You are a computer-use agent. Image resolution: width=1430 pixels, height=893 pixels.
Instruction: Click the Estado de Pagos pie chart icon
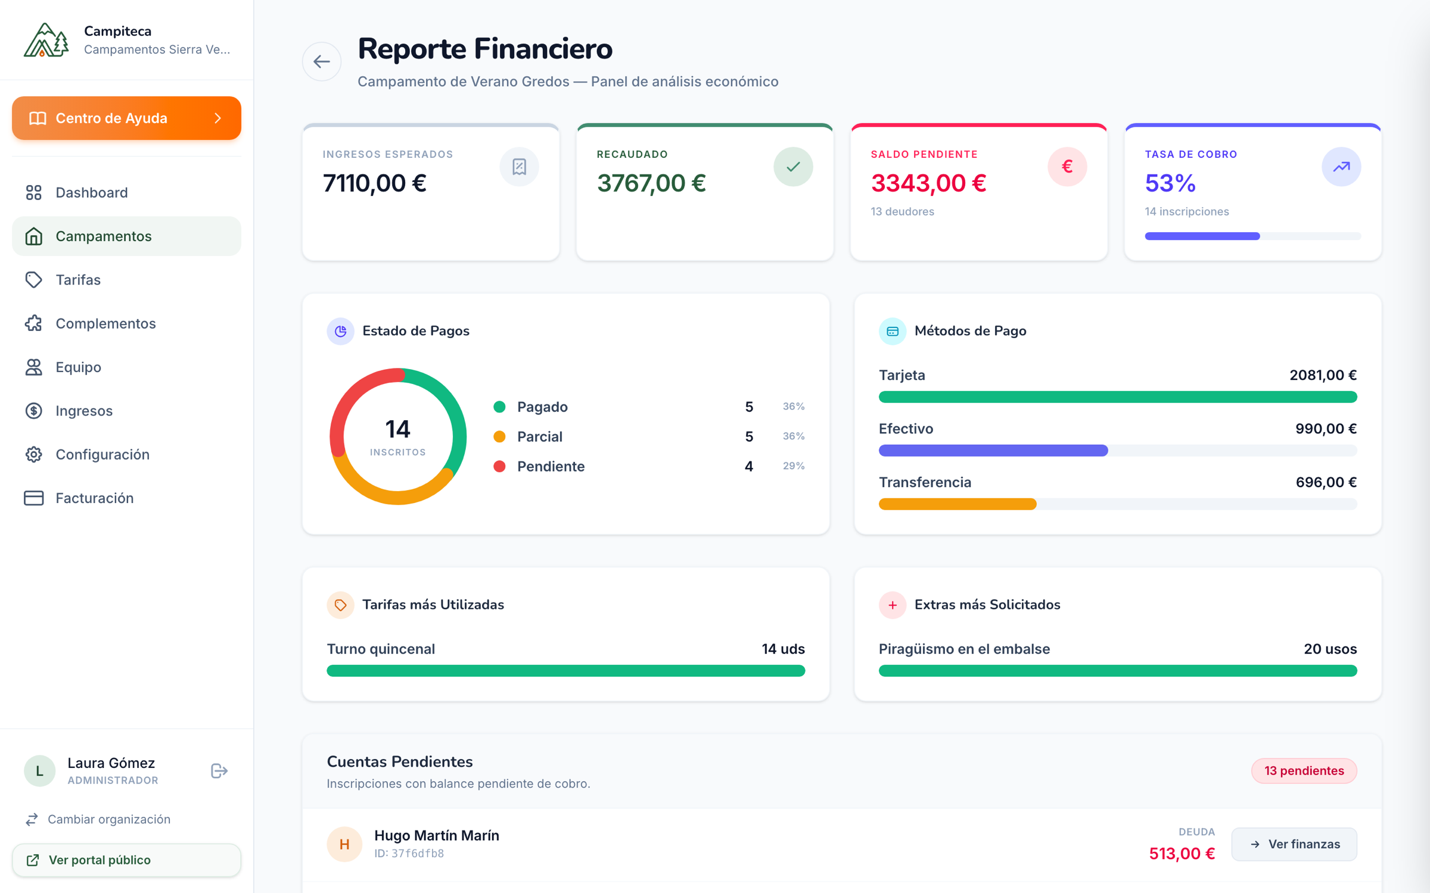[x=341, y=331]
